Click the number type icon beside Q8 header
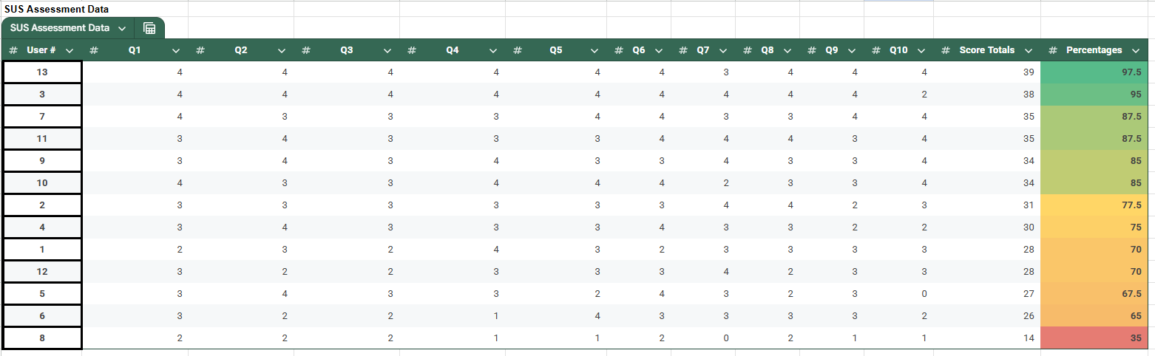Viewport: 1155px width, 356px height. (x=748, y=50)
